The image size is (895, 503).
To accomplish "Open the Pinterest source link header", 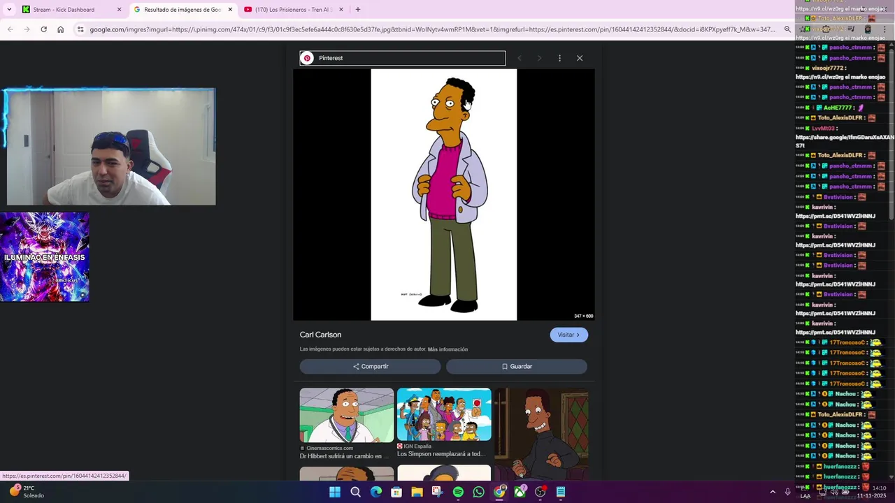I will pyautogui.click(x=402, y=58).
